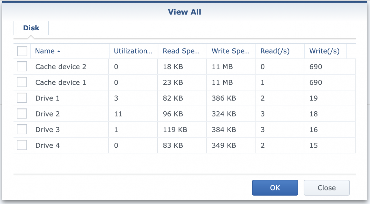Check the checkbox next to Drive 3
This screenshot has width=370, height=204.
click(x=22, y=129)
